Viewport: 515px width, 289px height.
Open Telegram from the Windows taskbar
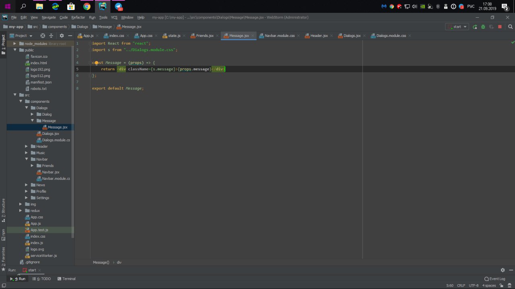pos(118,6)
